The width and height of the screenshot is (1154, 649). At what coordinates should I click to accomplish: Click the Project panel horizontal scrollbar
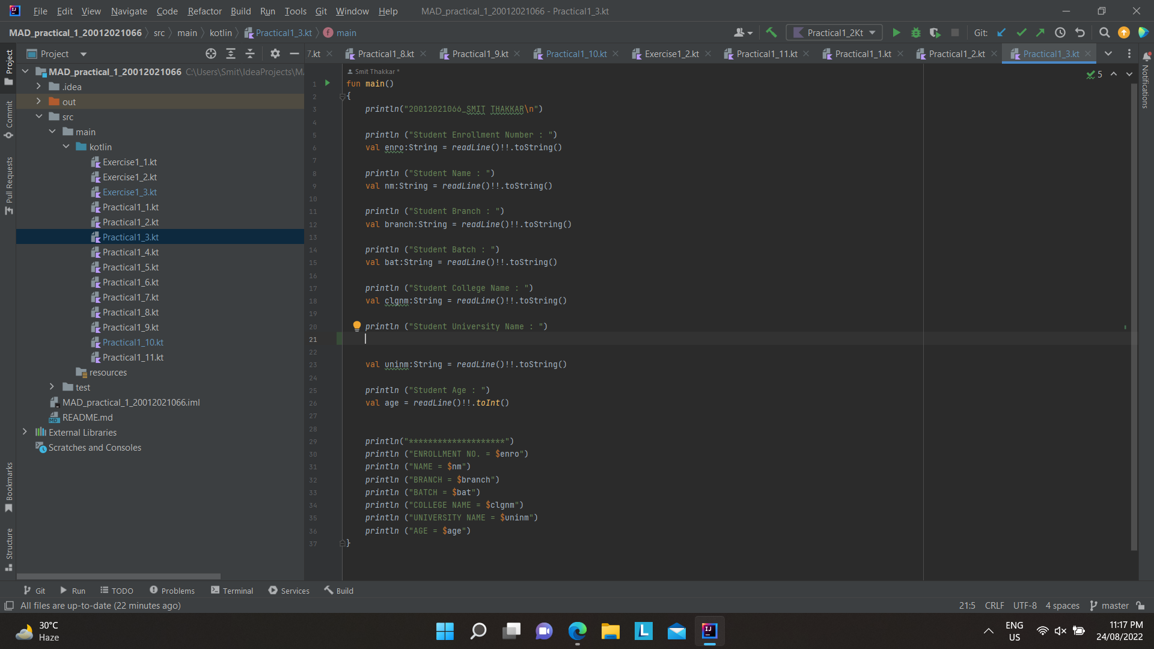coord(119,576)
